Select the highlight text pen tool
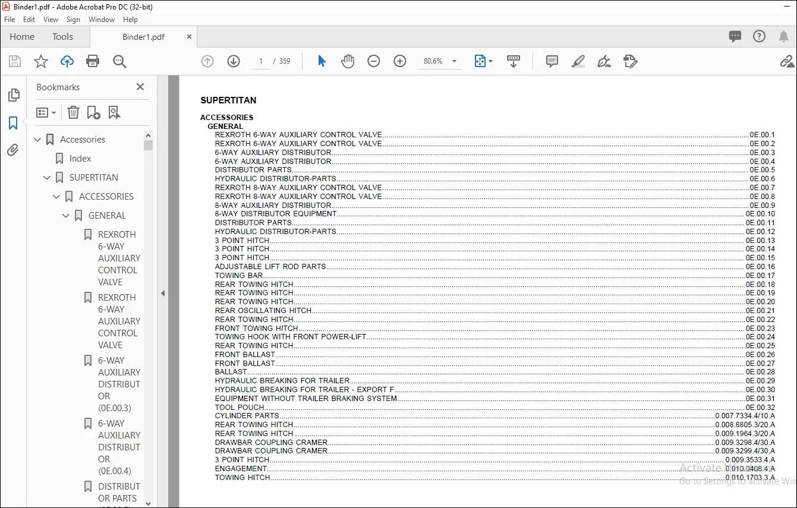Image resolution: width=797 pixels, height=508 pixels. [x=578, y=61]
